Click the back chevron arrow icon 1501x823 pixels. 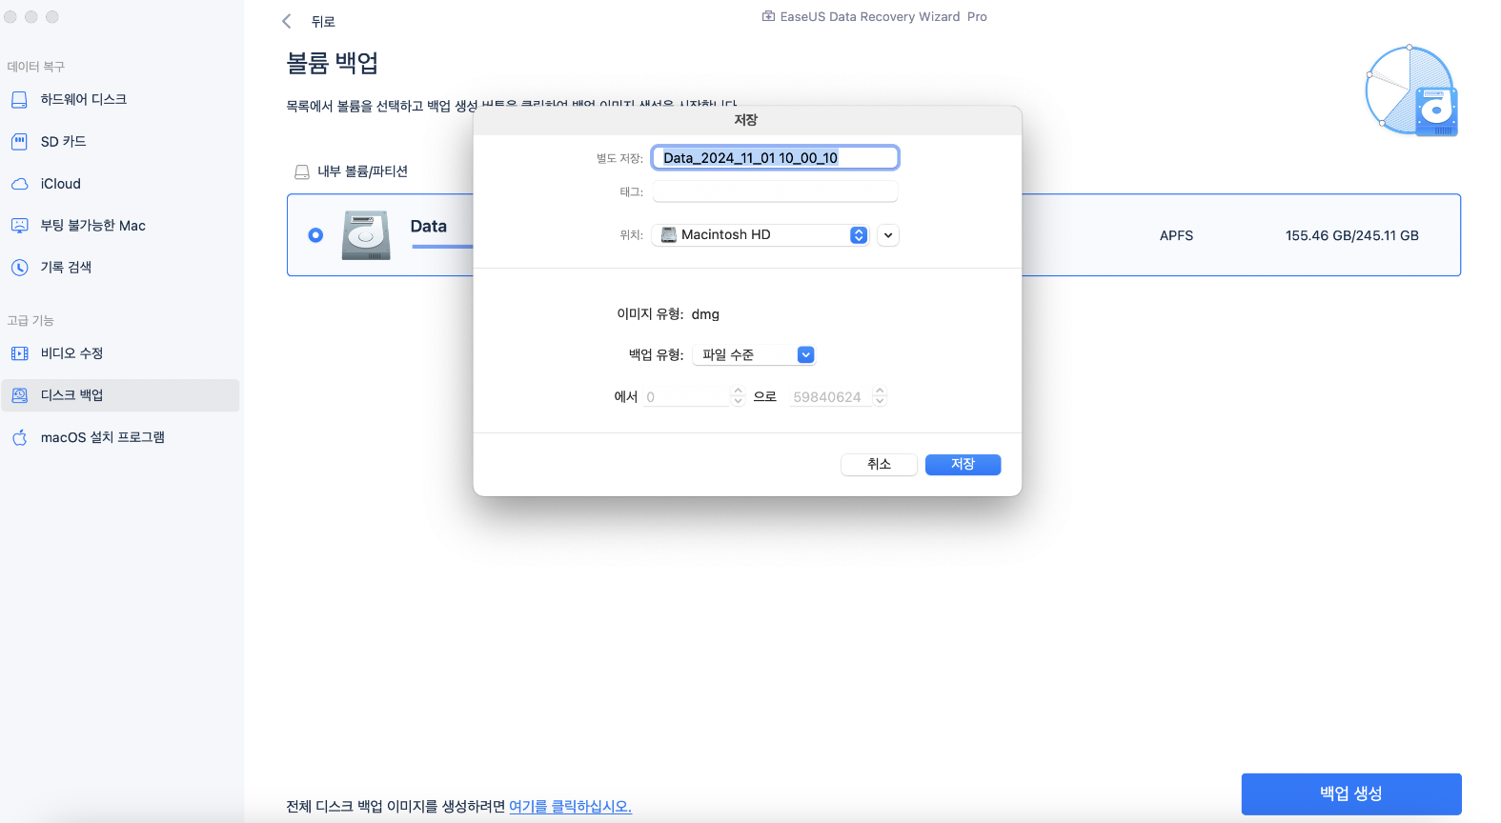[x=287, y=21]
